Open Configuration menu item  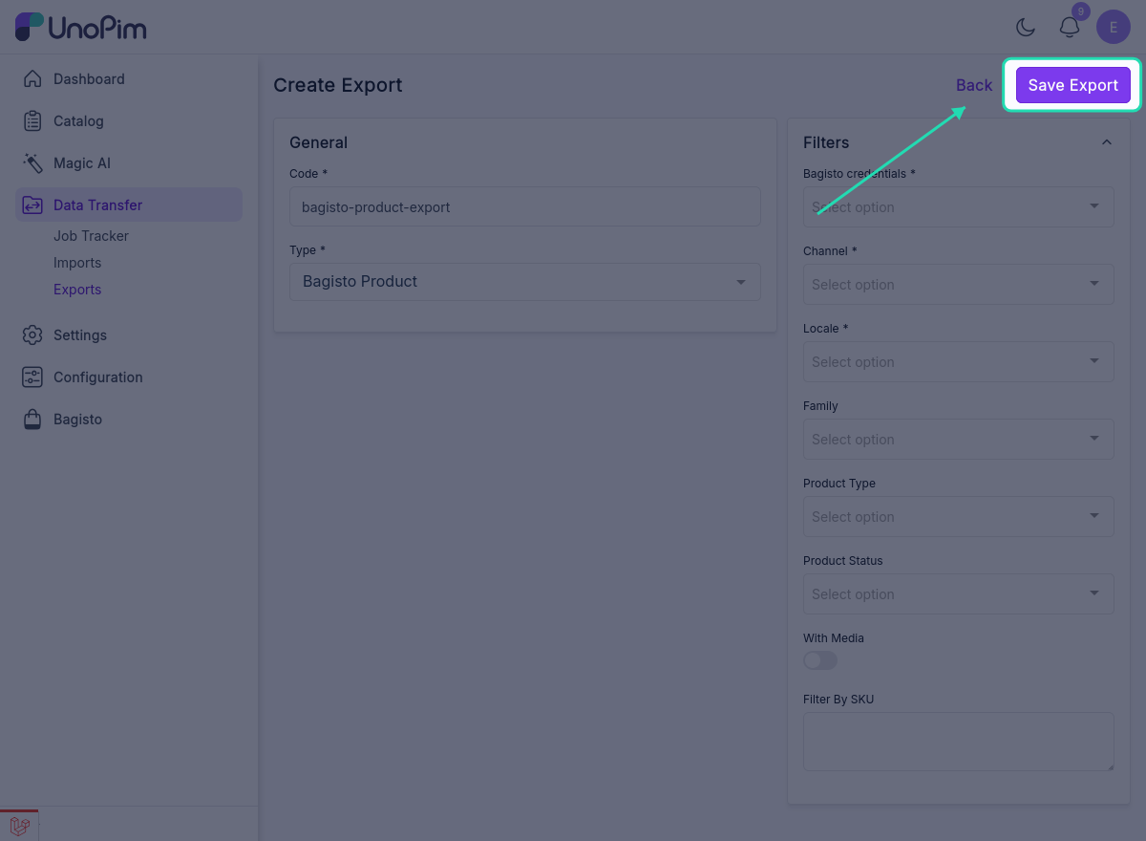click(x=129, y=377)
